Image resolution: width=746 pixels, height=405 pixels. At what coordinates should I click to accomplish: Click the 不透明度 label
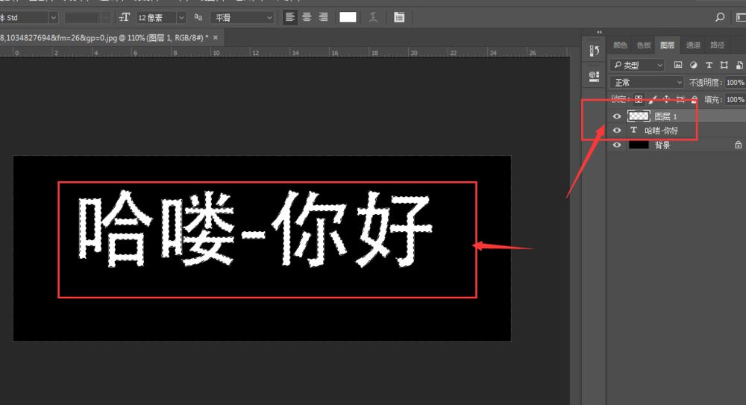point(705,82)
